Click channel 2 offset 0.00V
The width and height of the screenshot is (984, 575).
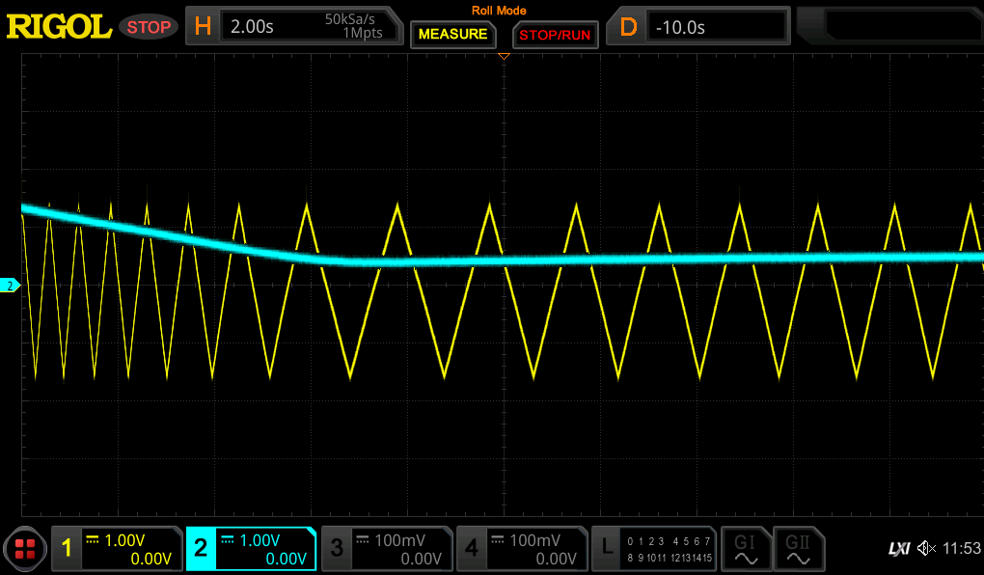286,558
